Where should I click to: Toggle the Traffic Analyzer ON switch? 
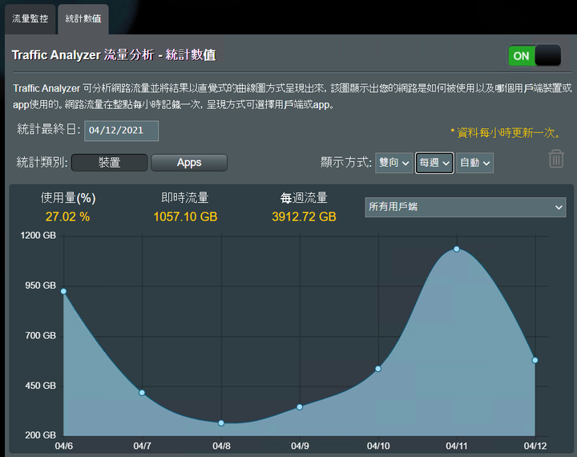[535, 55]
